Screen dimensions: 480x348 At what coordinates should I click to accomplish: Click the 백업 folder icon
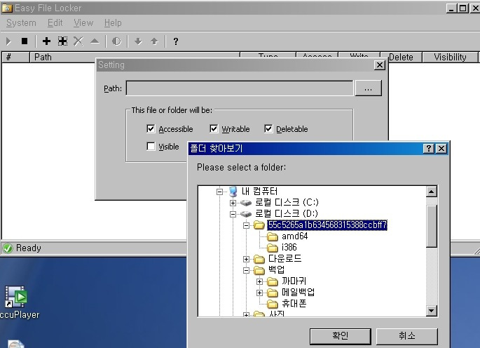259,270
